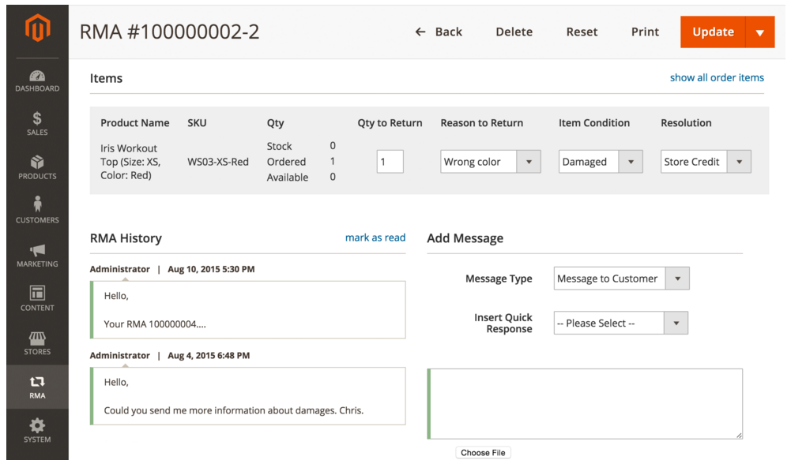Expand the Update button dropdown arrow
The image size is (791, 460).
[x=759, y=32]
